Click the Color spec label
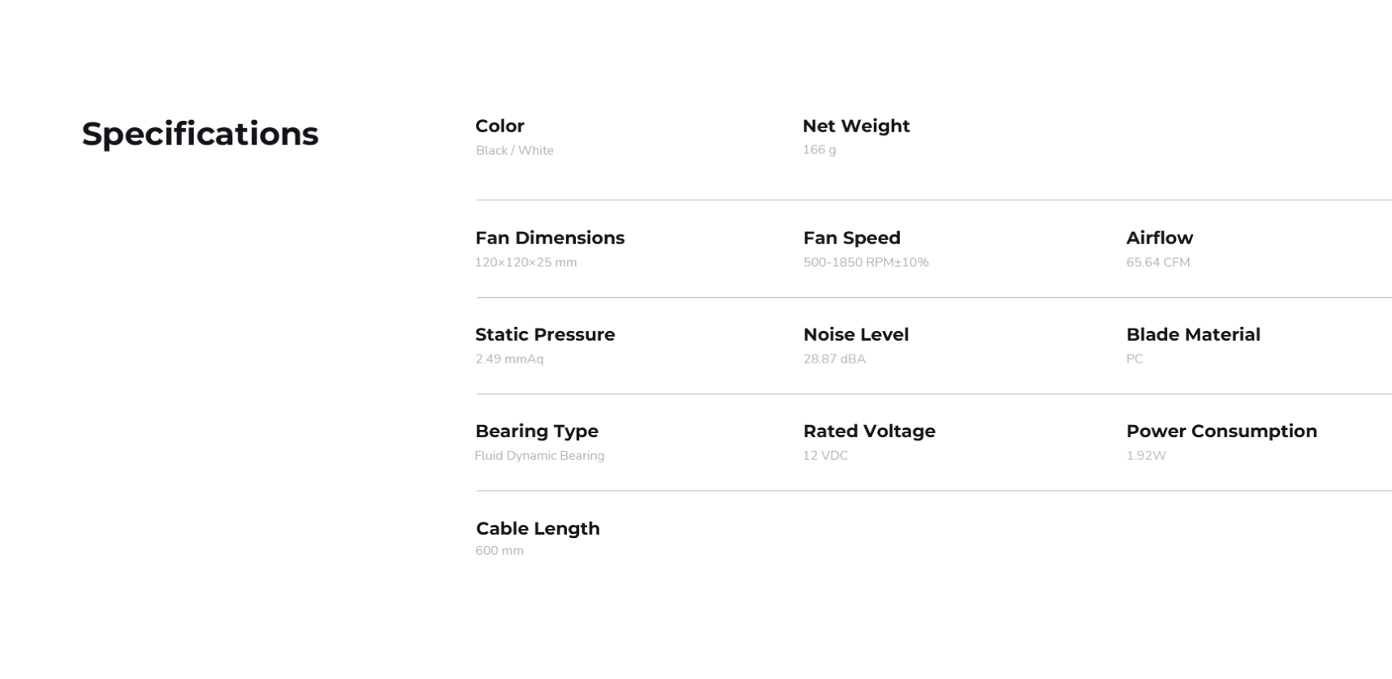 click(499, 126)
